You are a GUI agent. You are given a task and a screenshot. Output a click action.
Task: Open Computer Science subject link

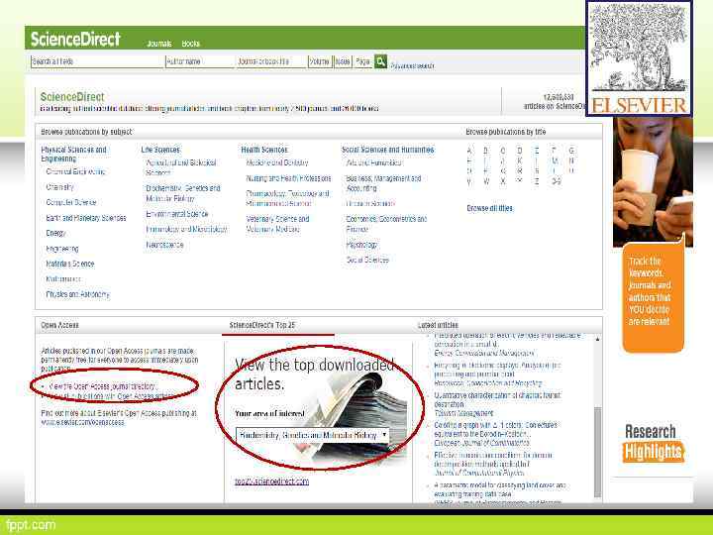click(x=71, y=202)
